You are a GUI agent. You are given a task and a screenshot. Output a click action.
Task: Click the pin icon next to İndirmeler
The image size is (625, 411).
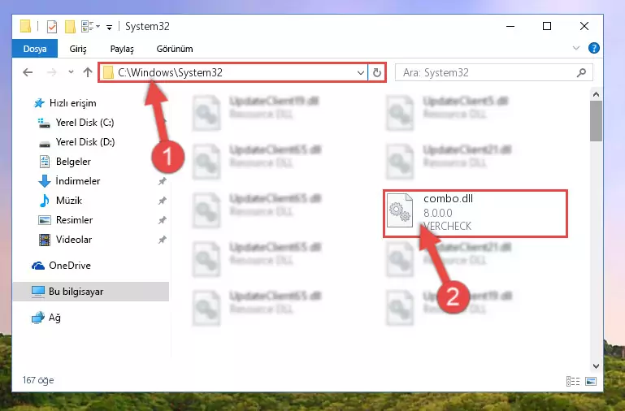pyautogui.click(x=163, y=181)
